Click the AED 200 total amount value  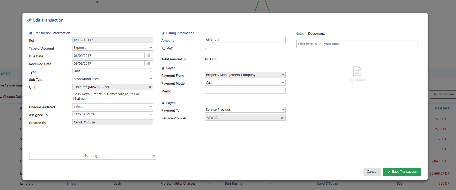211,59
